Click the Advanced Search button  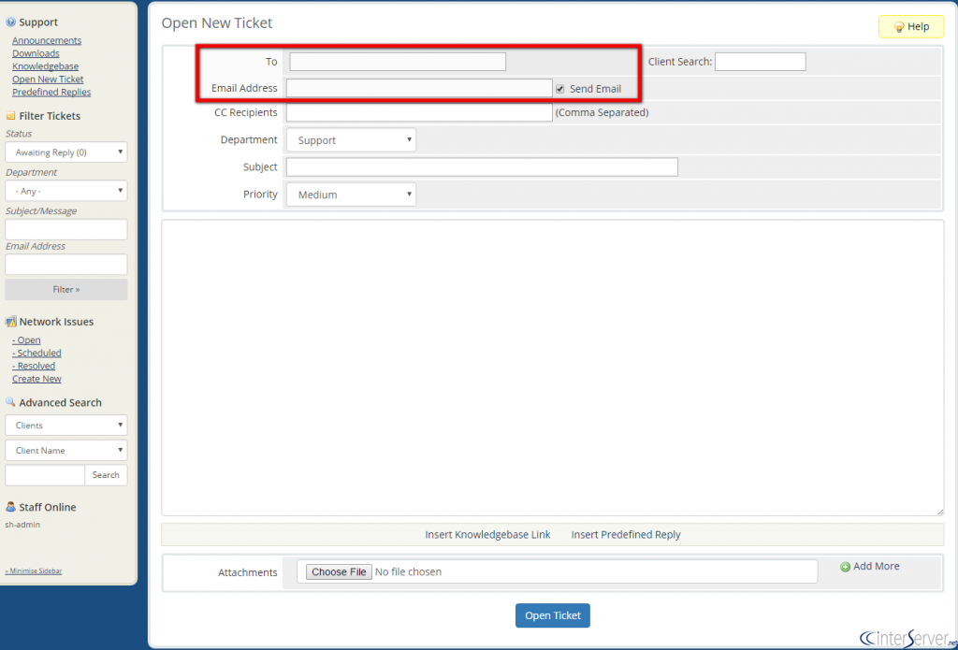(x=106, y=475)
